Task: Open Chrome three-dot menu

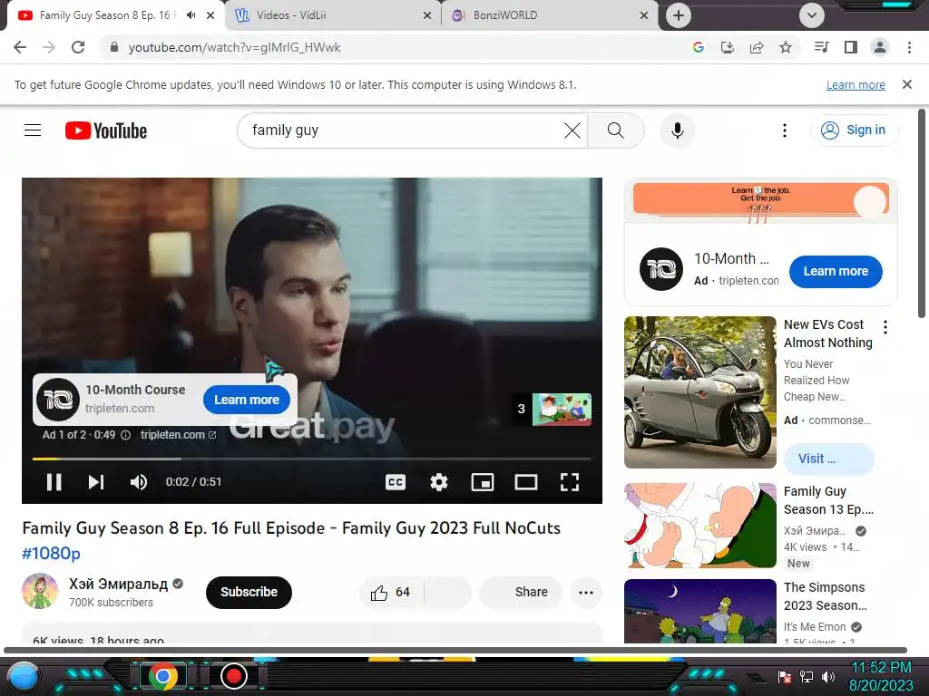Action: pyautogui.click(x=909, y=47)
